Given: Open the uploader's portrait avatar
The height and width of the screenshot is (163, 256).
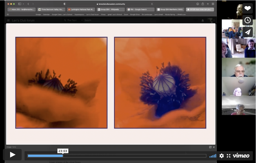Looking at the screenshot, I should coord(239,12).
